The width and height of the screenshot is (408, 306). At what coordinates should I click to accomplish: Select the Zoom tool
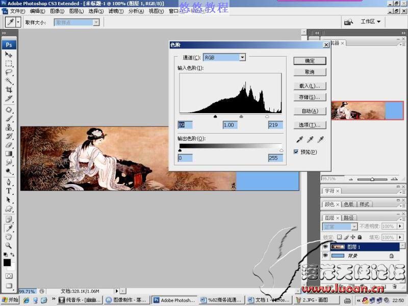(x=9, y=245)
